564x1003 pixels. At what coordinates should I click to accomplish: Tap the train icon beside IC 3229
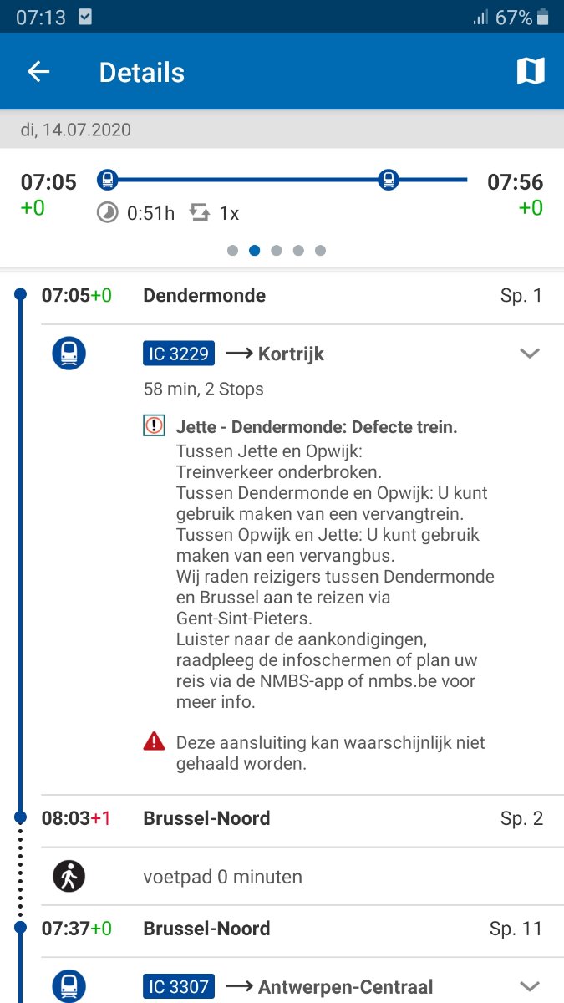pyautogui.click(x=69, y=354)
